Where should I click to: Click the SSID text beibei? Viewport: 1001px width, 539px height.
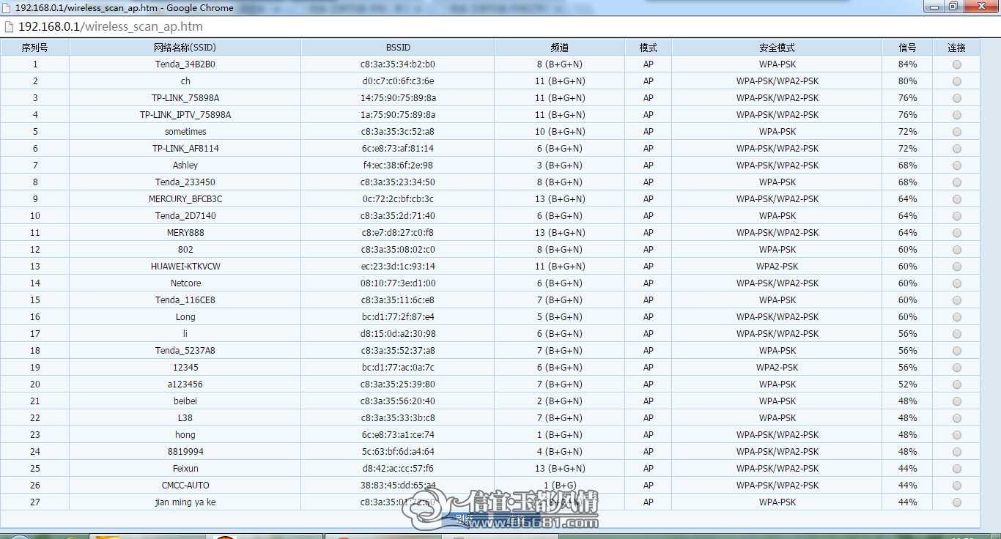(185, 401)
